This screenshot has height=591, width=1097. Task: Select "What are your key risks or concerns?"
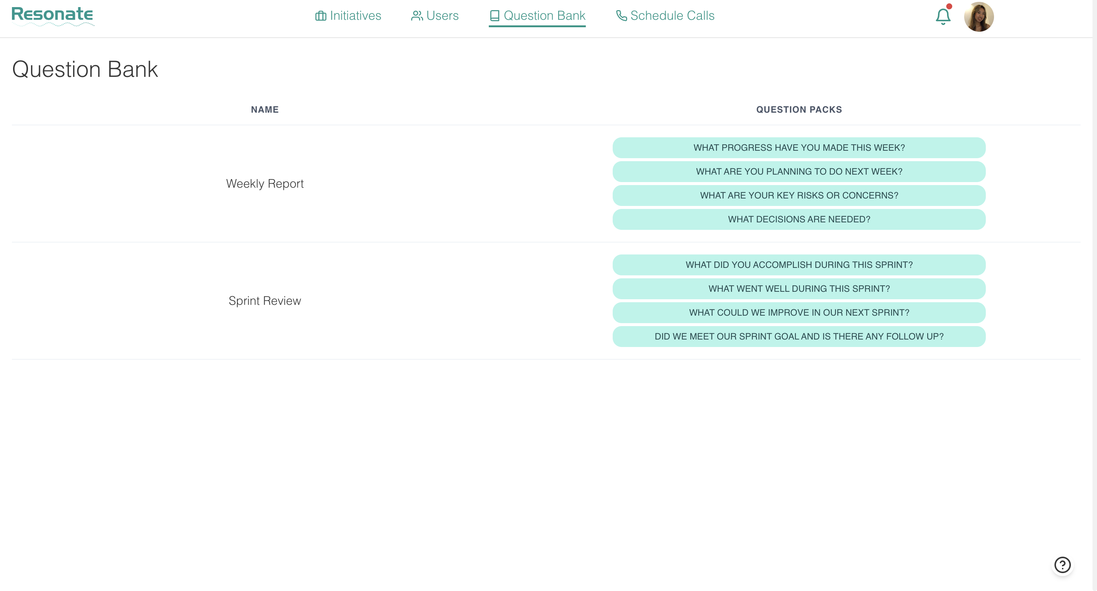tap(799, 196)
